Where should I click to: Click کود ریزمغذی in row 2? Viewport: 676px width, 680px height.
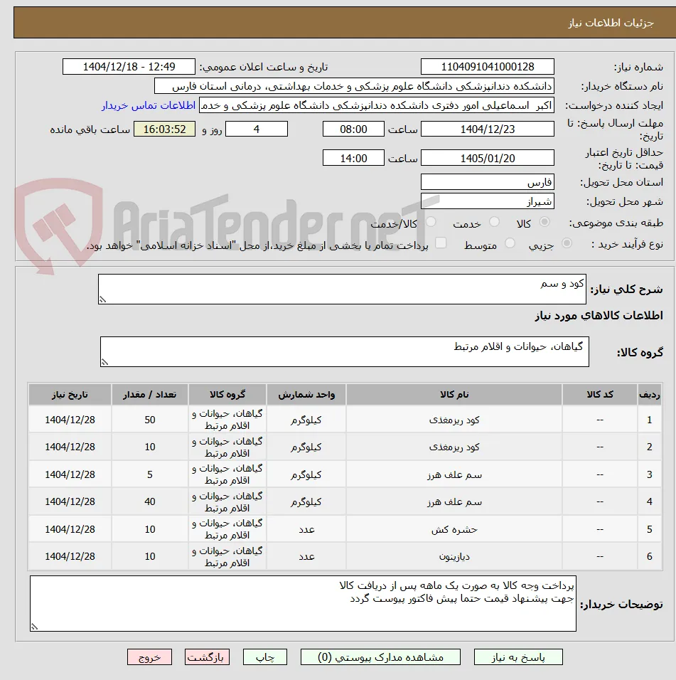(454, 447)
